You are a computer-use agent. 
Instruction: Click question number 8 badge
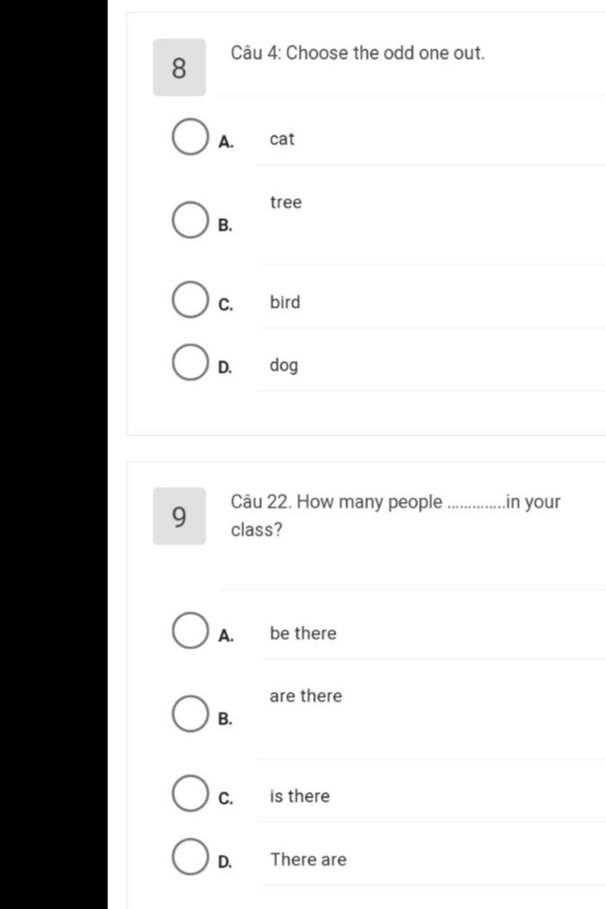click(x=179, y=68)
